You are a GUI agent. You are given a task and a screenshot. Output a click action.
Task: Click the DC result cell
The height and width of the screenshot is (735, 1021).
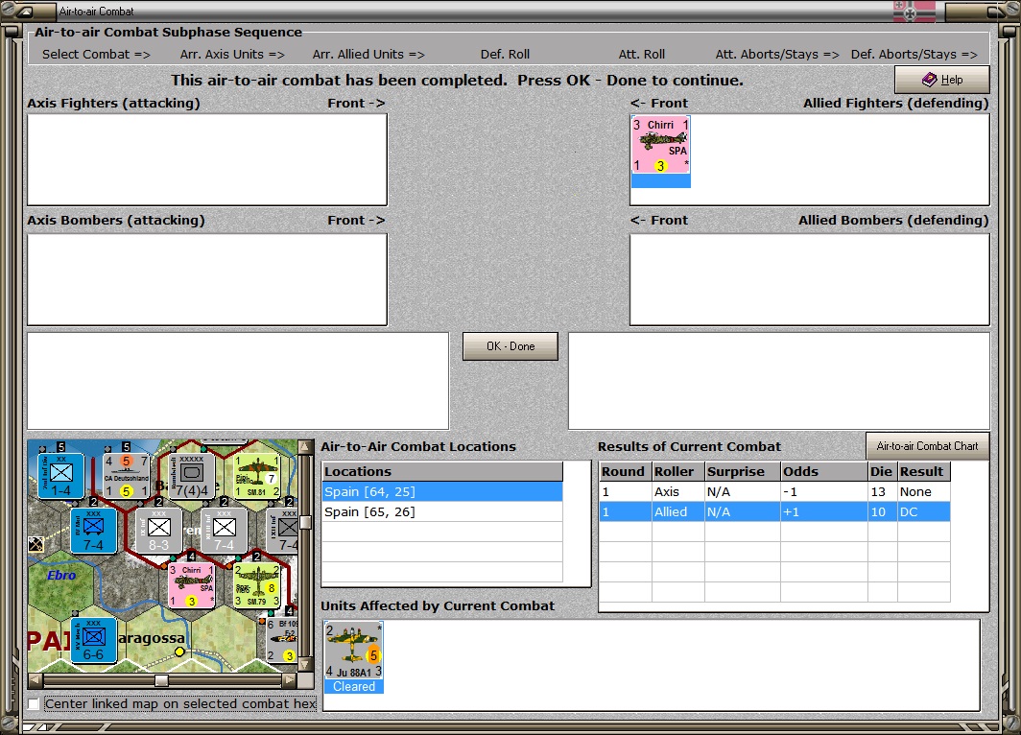tap(923, 511)
